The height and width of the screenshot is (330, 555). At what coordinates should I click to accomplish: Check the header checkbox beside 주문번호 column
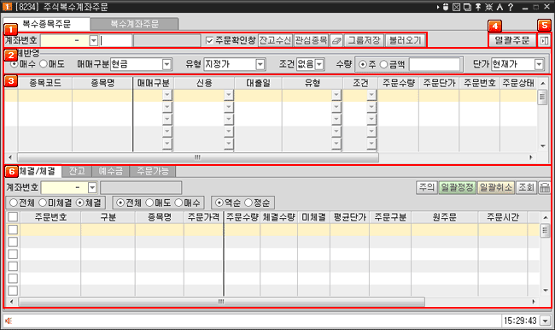pos(13,217)
